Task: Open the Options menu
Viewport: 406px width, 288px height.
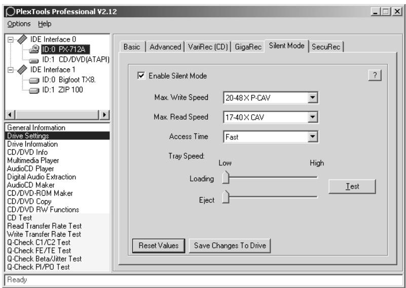Action: [19, 24]
